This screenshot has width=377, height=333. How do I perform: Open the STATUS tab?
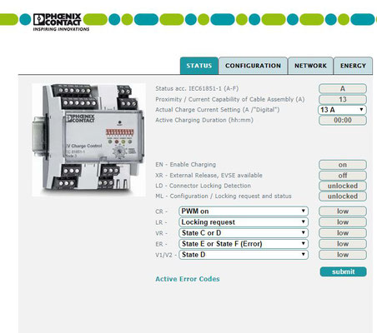[199, 66]
